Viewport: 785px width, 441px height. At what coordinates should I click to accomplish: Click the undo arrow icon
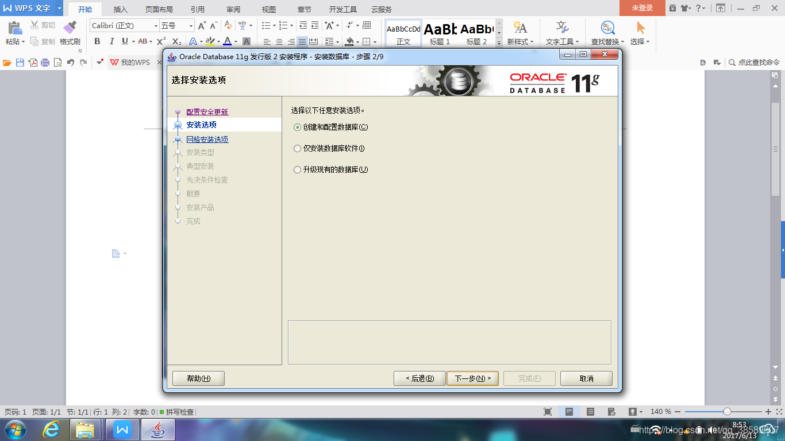tap(71, 63)
